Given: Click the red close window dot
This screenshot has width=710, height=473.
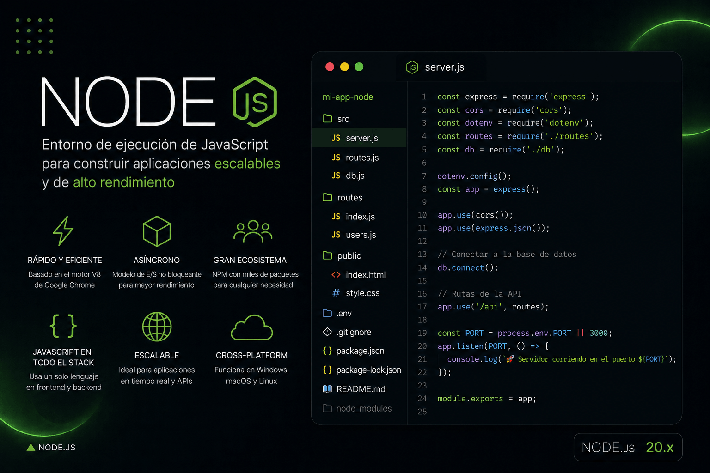Looking at the screenshot, I should 330,67.
